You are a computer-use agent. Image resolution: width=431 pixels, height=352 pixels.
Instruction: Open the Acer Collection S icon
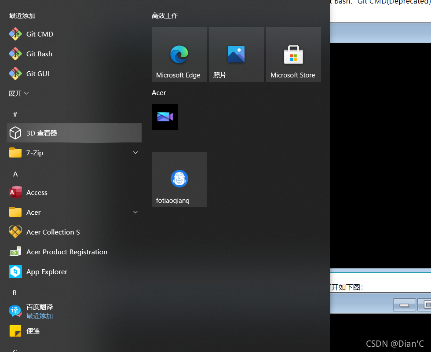click(x=15, y=232)
